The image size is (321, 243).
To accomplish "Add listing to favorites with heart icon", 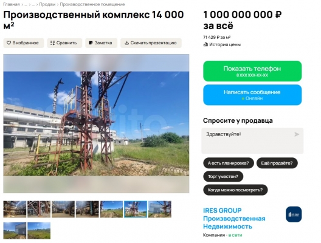I will (23, 43).
